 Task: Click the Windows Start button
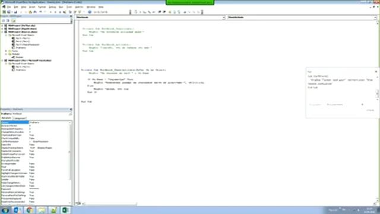point(5,210)
